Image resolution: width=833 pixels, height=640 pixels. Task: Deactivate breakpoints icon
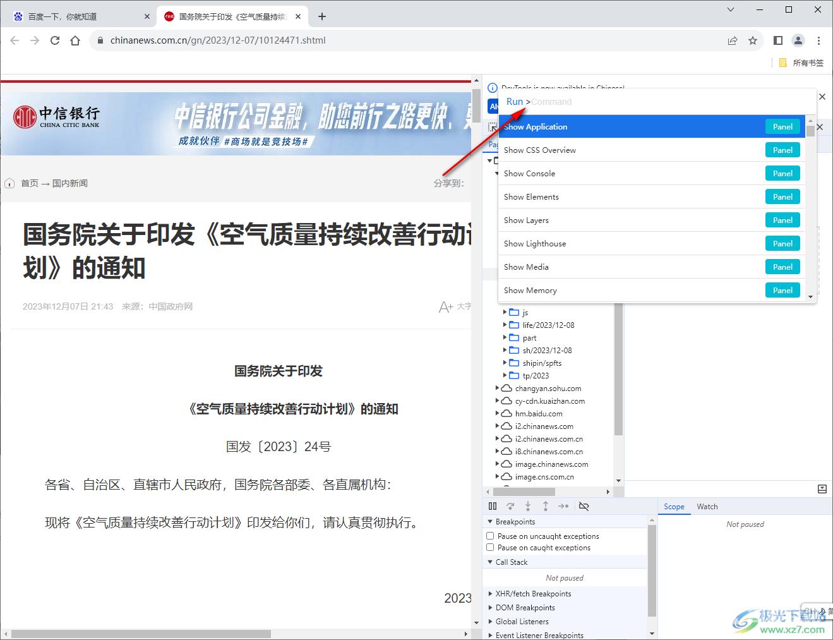coord(584,506)
